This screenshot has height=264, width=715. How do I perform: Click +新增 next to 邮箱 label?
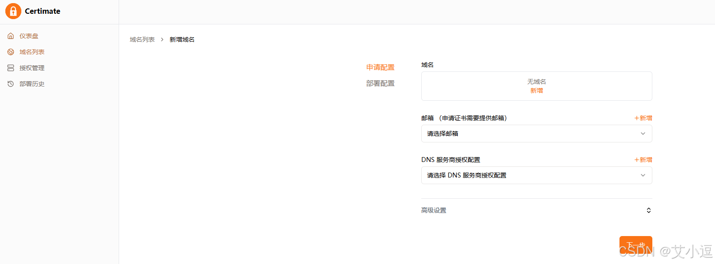pos(643,118)
